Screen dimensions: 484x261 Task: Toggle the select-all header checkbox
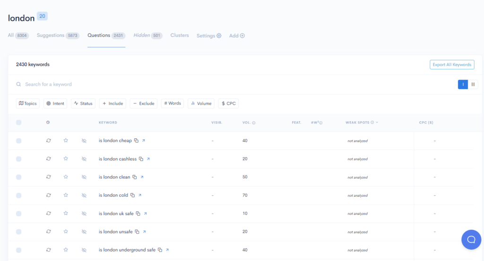pos(19,122)
